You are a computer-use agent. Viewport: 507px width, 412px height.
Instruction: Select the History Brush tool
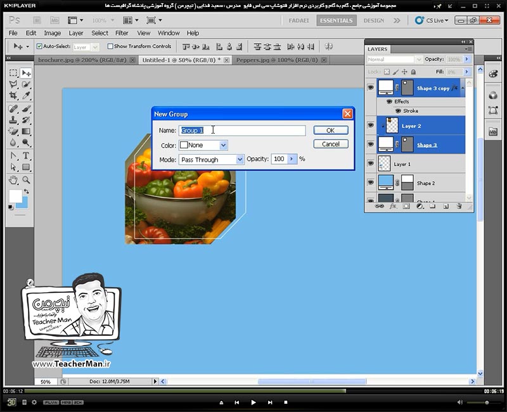coord(26,120)
